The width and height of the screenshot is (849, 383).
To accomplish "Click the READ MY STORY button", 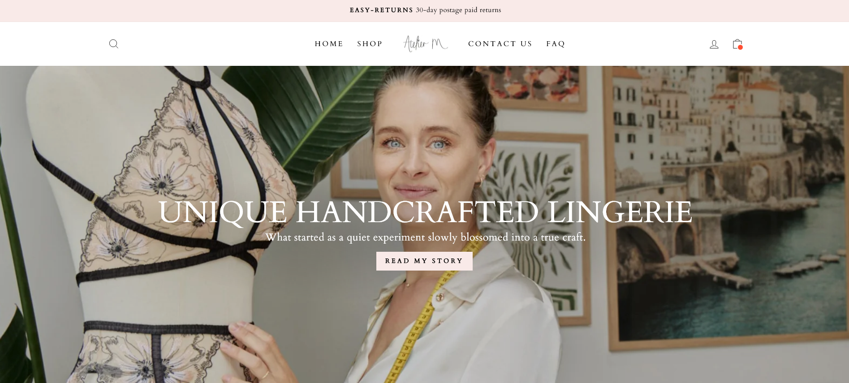I will pos(424,261).
